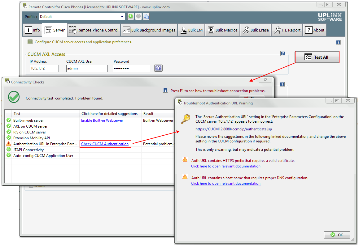The width and height of the screenshot is (359, 245).
Task: Click the green status icon for Extension Mobility API
Action: (x=9, y=138)
